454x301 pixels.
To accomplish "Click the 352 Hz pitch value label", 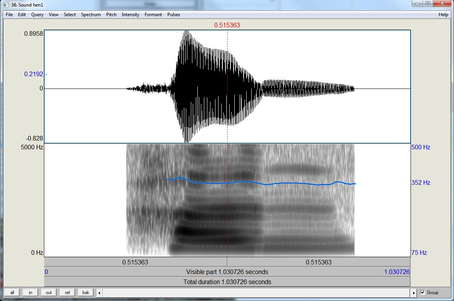I will pos(421,182).
